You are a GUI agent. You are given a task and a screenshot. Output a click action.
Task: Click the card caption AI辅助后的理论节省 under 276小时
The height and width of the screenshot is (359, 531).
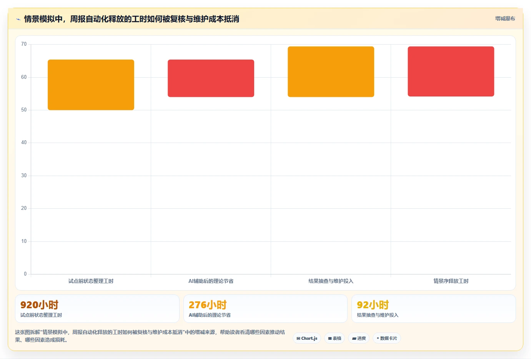pos(210,315)
